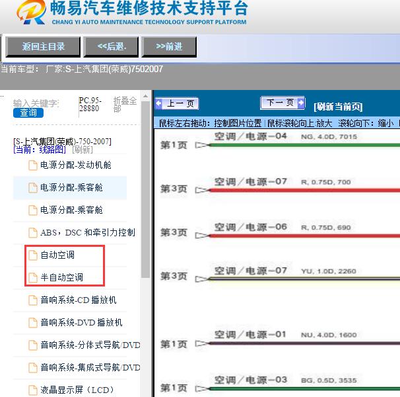Open 音响系统-CD 播放机 item
Viewport: 400px width, 397px height.
[x=79, y=300]
